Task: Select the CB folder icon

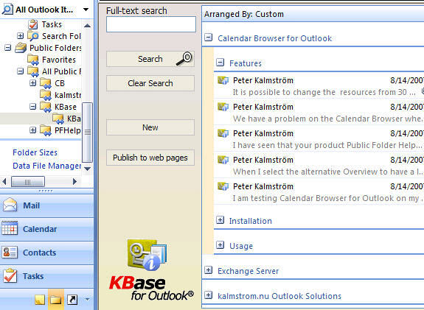Action: 46,83
